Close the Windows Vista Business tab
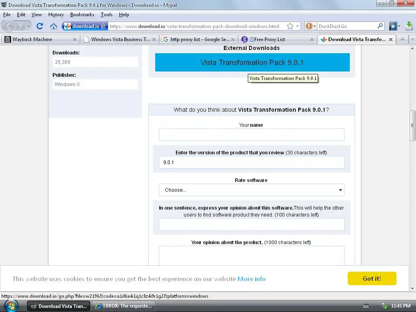 coord(154,39)
